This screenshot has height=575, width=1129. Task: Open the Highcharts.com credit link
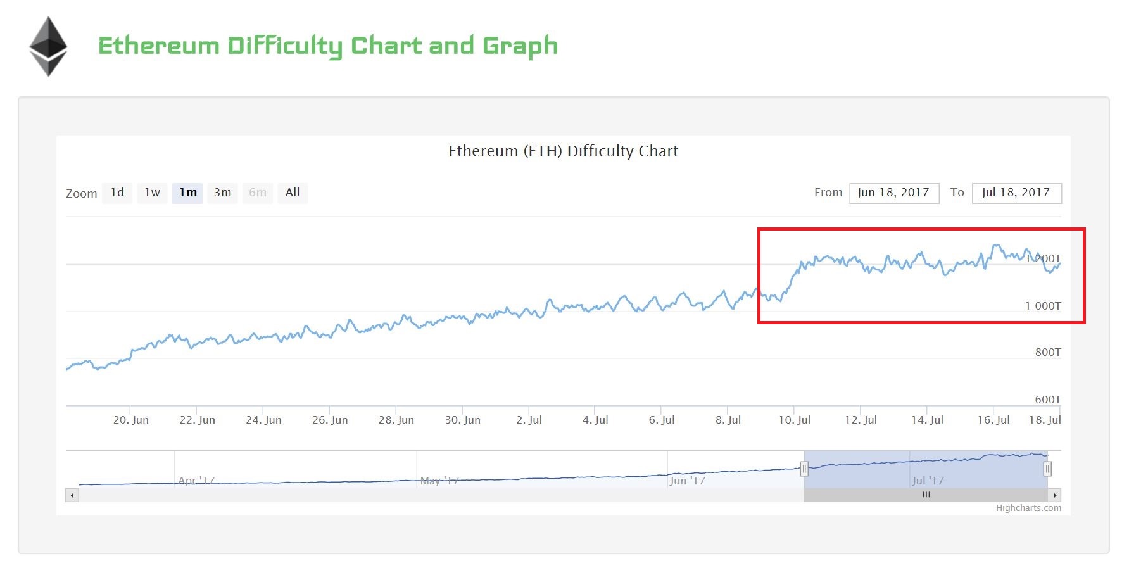1028,508
